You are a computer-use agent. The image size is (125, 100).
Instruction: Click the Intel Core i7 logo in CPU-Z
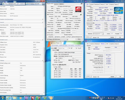click(118, 10)
